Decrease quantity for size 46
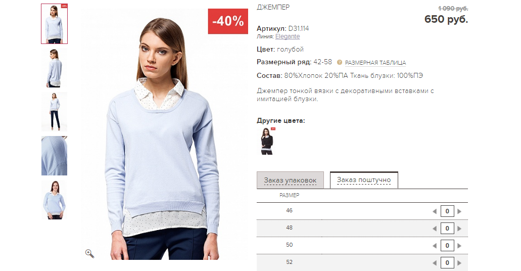Screen dimensions: 521x271 pos(434,211)
